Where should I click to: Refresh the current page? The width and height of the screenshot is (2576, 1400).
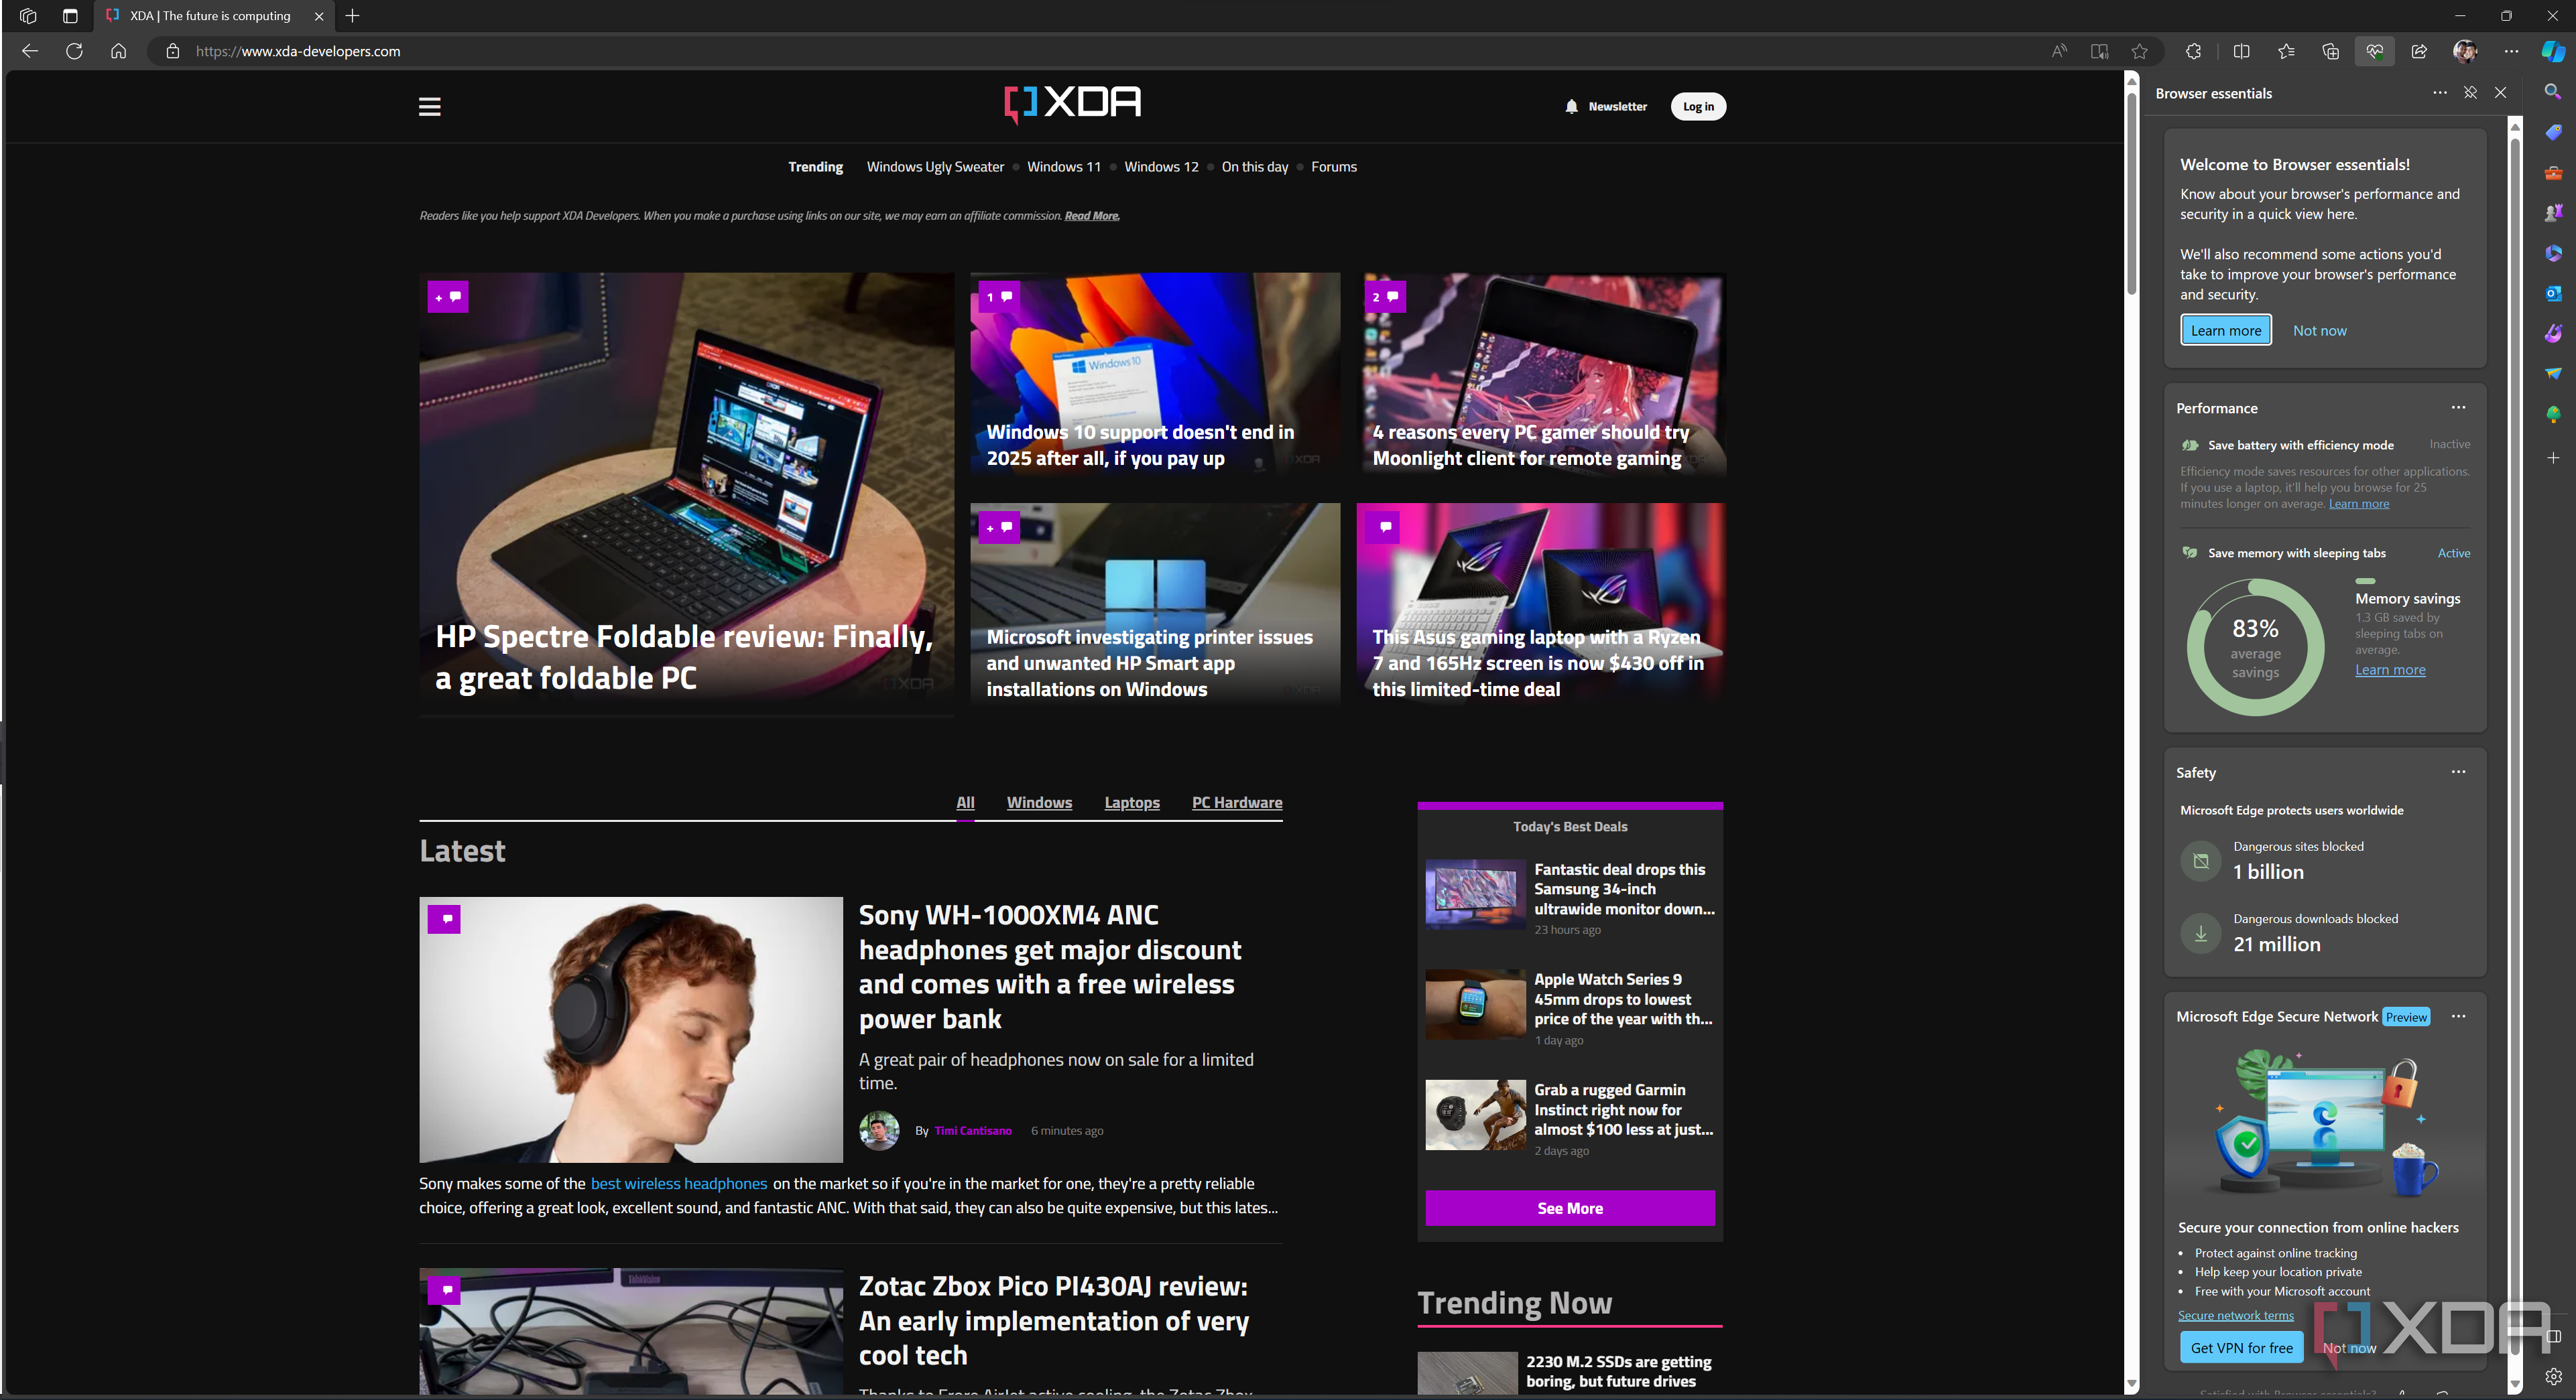(74, 51)
